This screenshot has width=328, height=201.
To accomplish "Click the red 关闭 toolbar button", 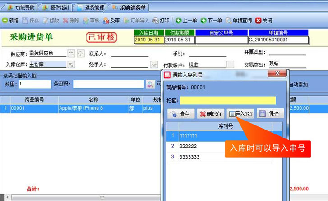I will (263, 21).
